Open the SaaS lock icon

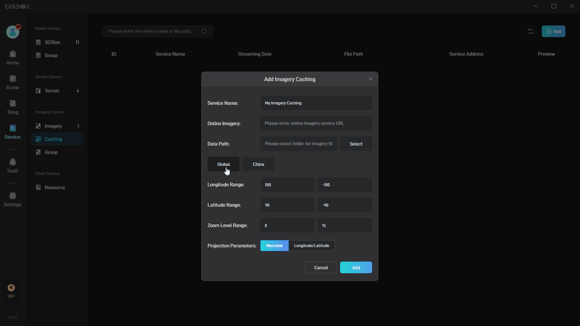(x=12, y=162)
